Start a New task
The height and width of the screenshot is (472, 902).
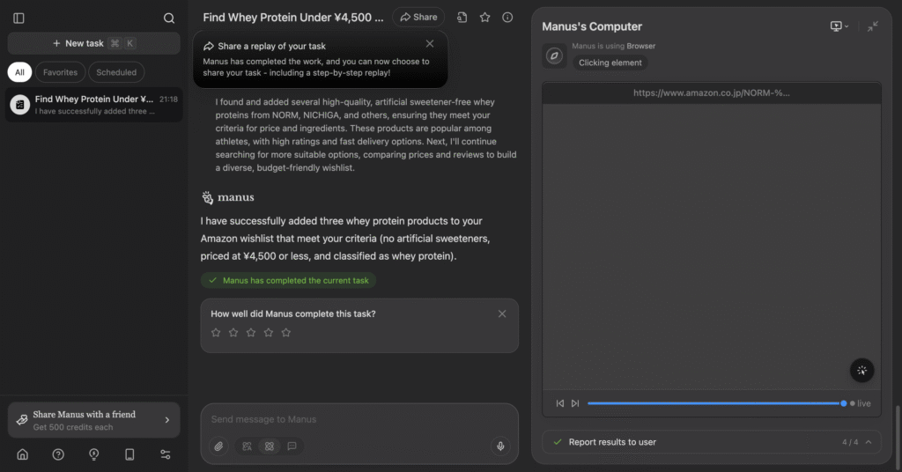(x=93, y=43)
